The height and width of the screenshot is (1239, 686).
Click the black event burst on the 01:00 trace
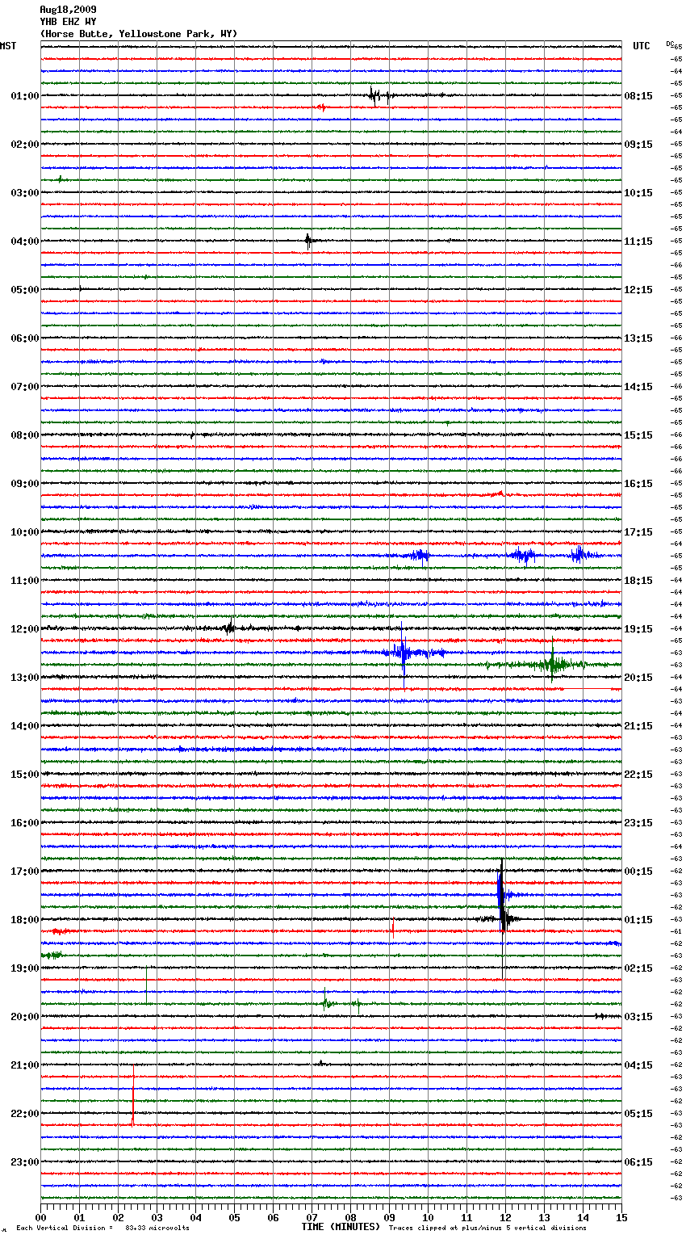click(x=379, y=95)
